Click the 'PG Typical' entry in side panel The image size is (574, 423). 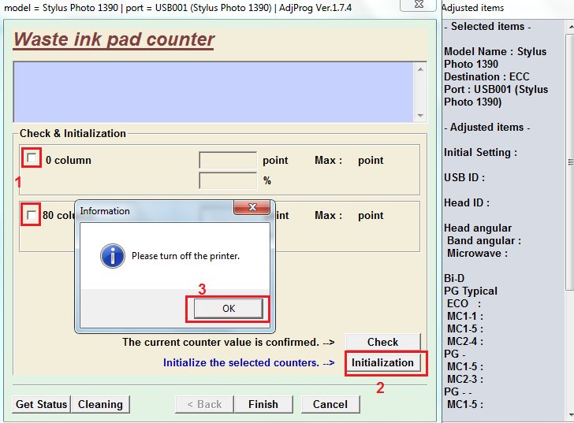pyautogui.click(x=471, y=291)
